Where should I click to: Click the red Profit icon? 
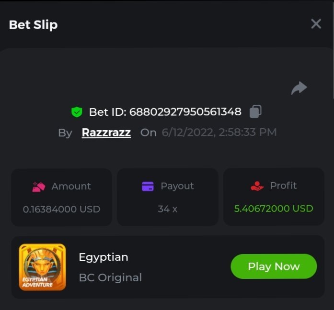(257, 186)
